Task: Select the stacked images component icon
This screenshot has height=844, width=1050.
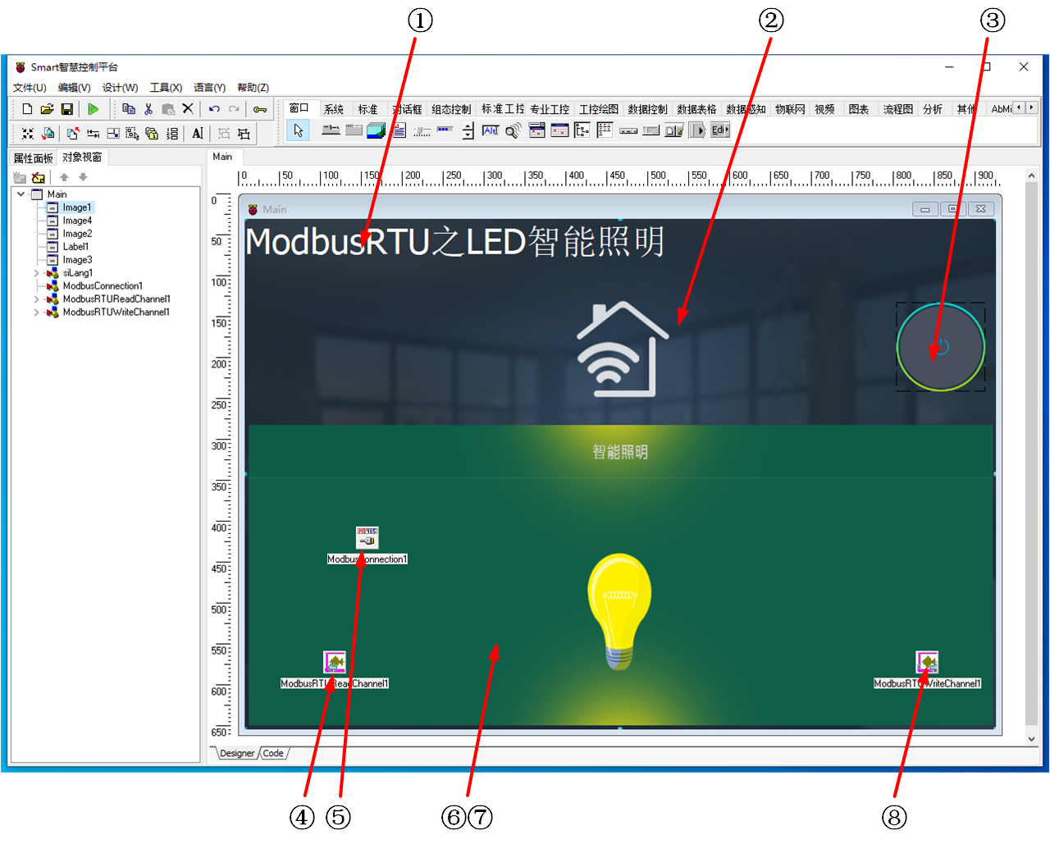Action: pyautogui.click(x=377, y=130)
